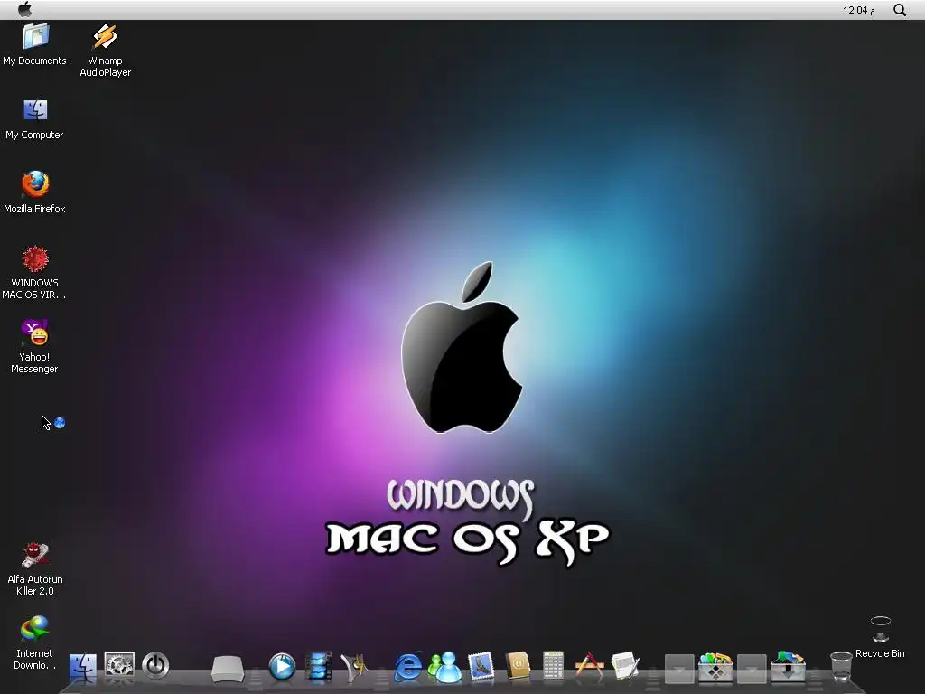Open the colorful apps stack box in the dock
Image resolution: width=925 pixels, height=694 pixels.
point(715,666)
